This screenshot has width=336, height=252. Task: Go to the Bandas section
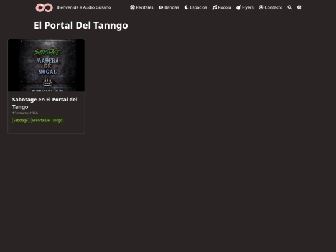point(169,7)
